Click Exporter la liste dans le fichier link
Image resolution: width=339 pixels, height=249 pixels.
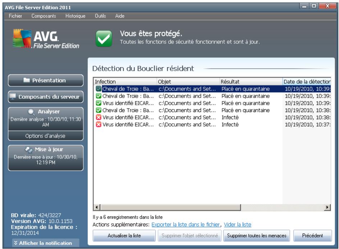tap(185, 225)
